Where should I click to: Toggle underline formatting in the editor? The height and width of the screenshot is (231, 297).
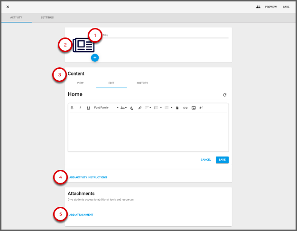click(88, 108)
